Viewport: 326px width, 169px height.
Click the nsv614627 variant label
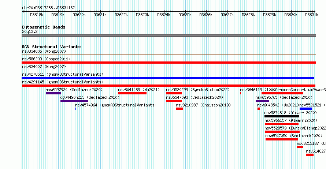point(316,151)
